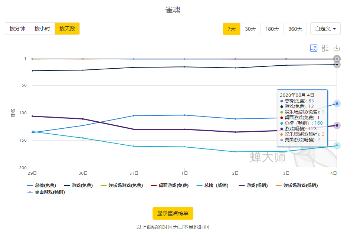The width and height of the screenshot is (347, 233).
Task: Select the 30天 time range
Action: coord(251,29)
